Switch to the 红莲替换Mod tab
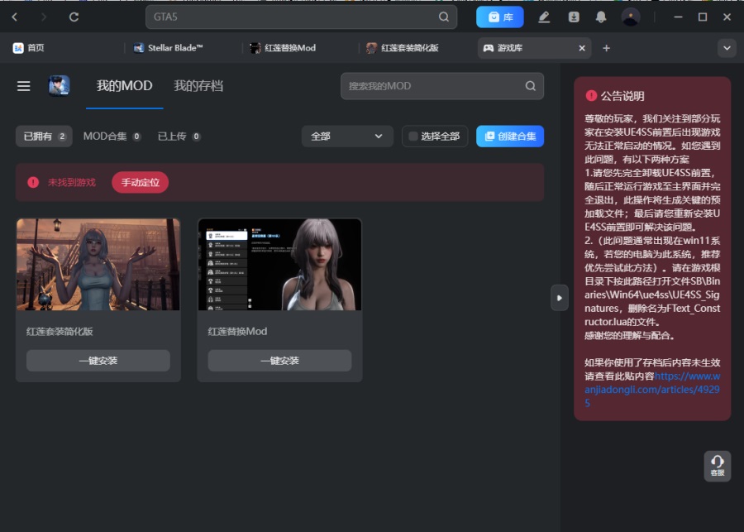The width and height of the screenshot is (744, 532). coord(283,47)
